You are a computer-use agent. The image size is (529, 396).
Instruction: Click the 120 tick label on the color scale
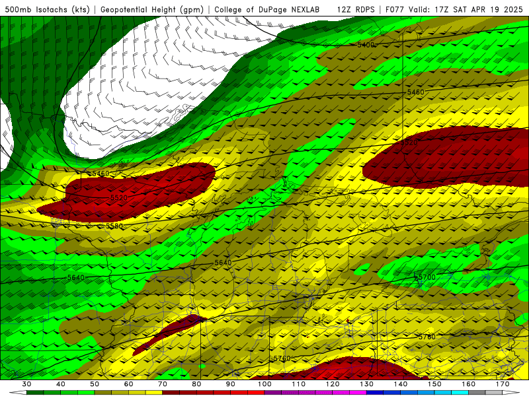pos(333,384)
